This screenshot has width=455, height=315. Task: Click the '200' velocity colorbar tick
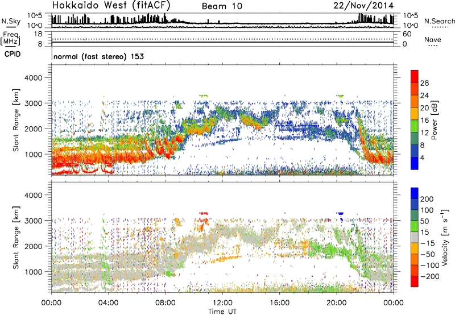(427, 199)
